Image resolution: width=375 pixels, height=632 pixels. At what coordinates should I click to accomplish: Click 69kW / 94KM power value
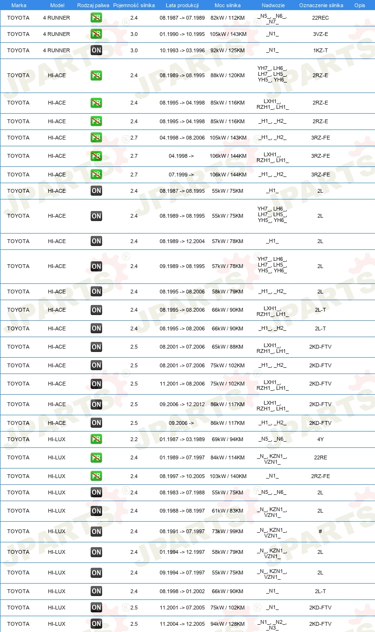coord(228,439)
